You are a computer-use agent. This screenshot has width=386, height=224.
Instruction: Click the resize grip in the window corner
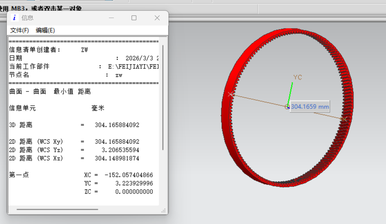click(165, 211)
